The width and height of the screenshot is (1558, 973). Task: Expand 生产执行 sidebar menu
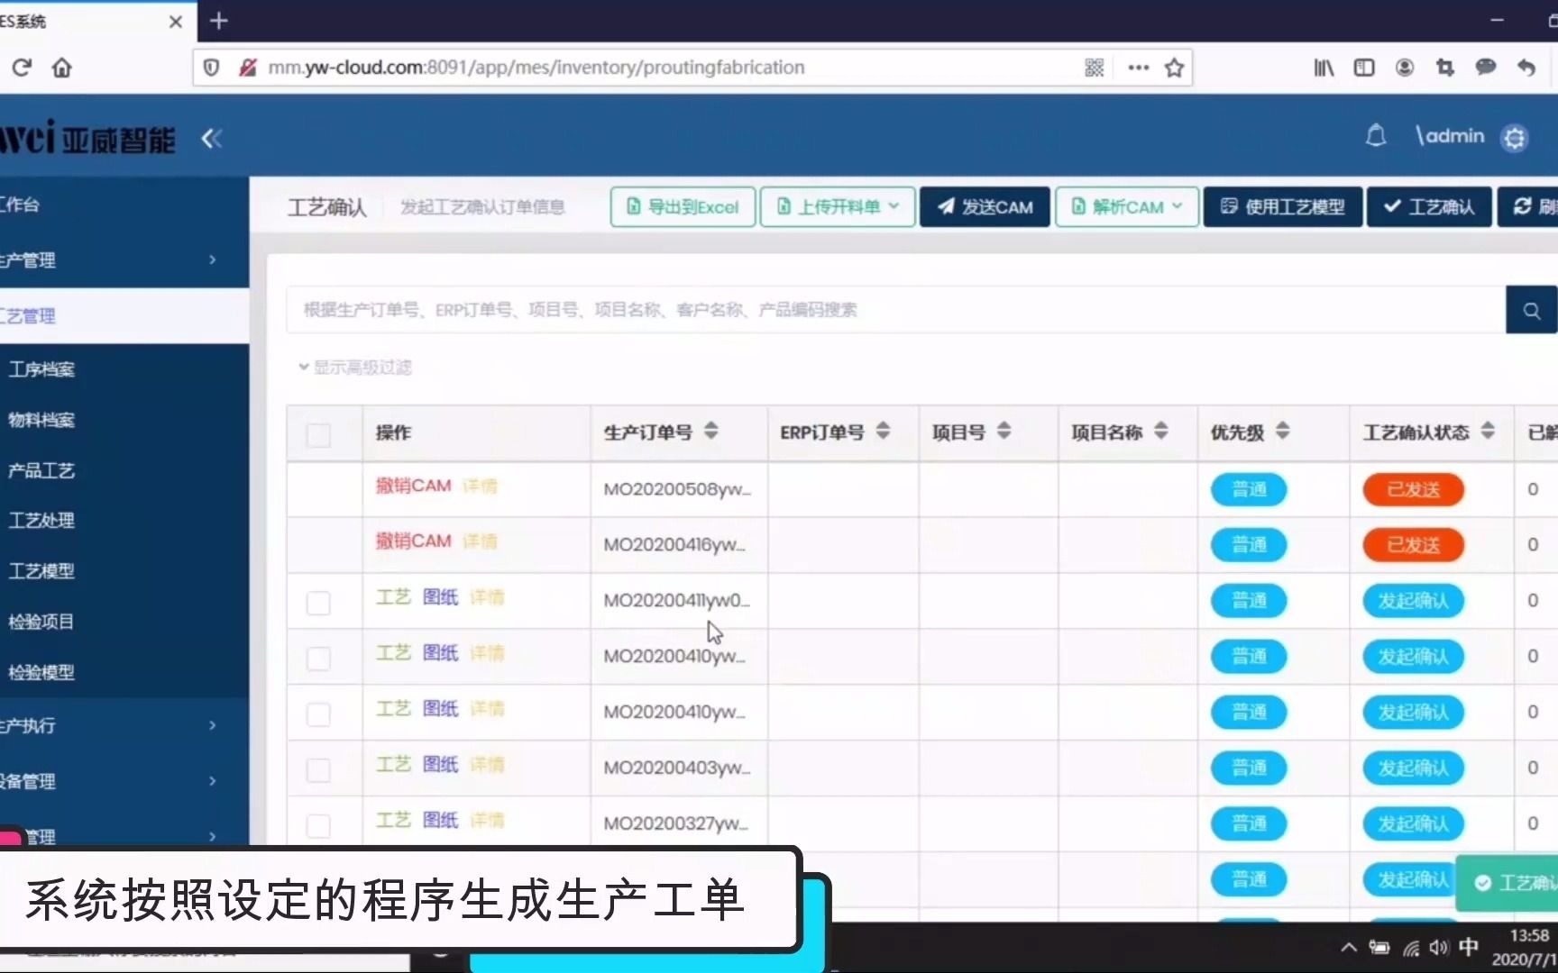pyautogui.click(x=124, y=725)
